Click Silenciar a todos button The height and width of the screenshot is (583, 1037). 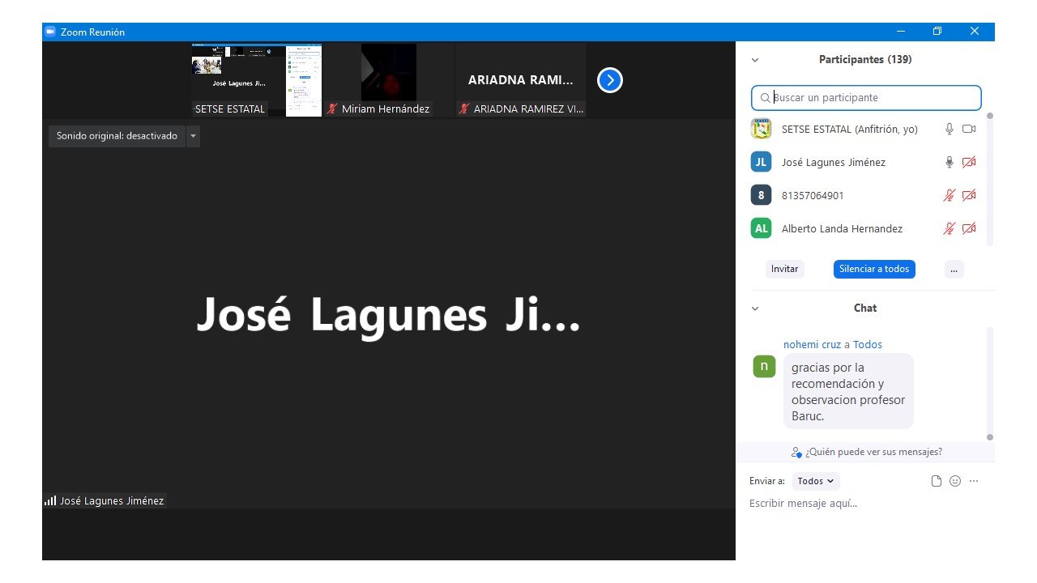point(873,269)
